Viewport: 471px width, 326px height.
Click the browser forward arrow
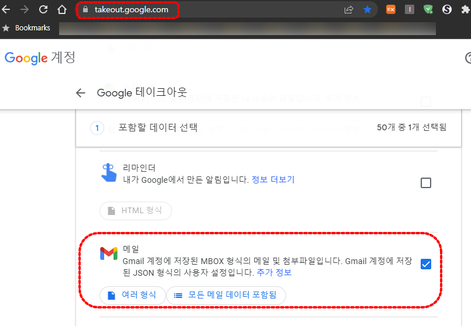(25, 9)
